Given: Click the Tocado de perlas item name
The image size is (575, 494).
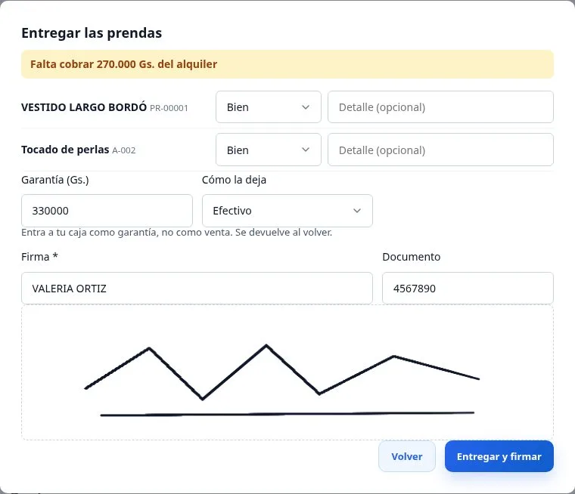Looking at the screenshot, I should point(65,150).
